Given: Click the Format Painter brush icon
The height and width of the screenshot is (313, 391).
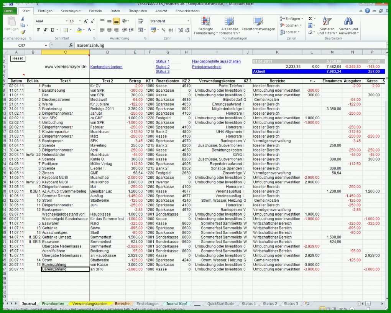Looking at the screenshot, I should [23, 32].
